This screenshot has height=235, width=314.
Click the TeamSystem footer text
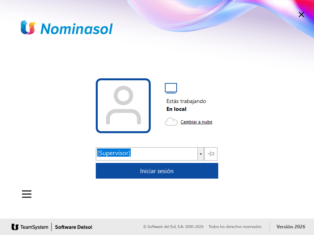point(34,227)
